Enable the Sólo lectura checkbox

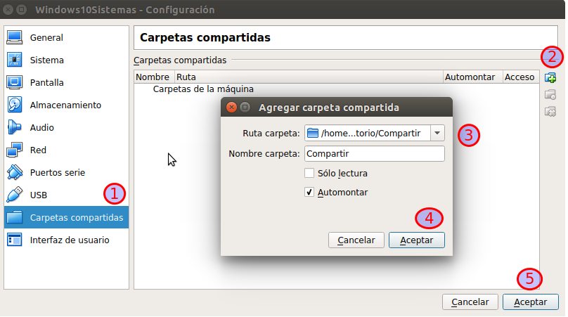(309, 173)
